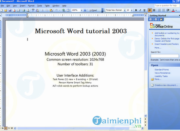Switch to Reading Layout view button

[12, 128]
